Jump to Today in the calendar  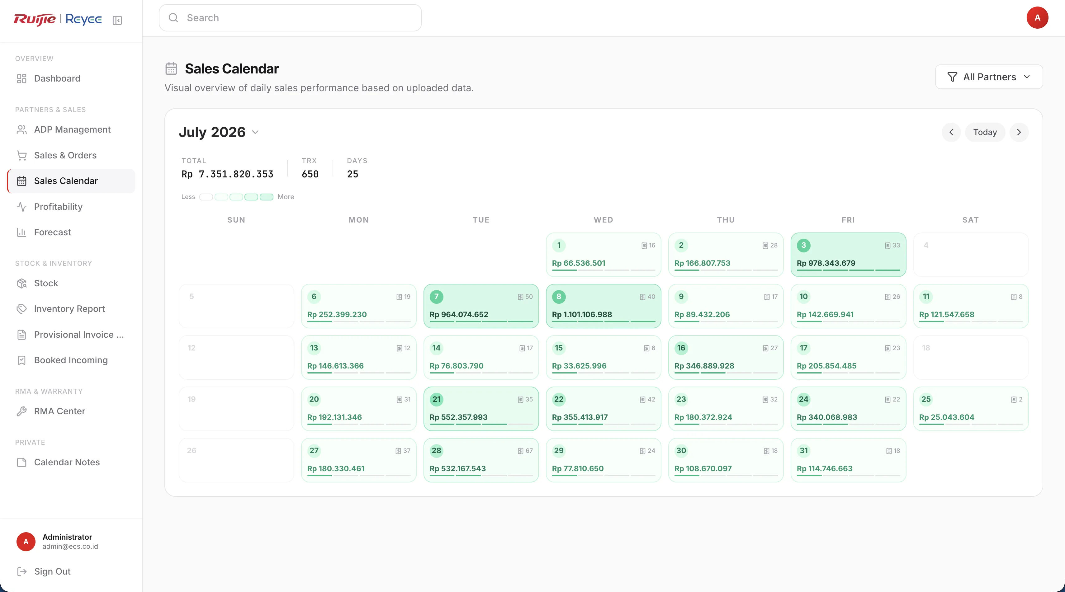[x=985, y=132]
